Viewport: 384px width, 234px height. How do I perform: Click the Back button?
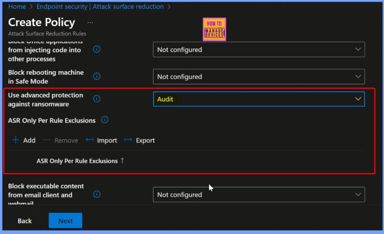click(x=24, y=220)
